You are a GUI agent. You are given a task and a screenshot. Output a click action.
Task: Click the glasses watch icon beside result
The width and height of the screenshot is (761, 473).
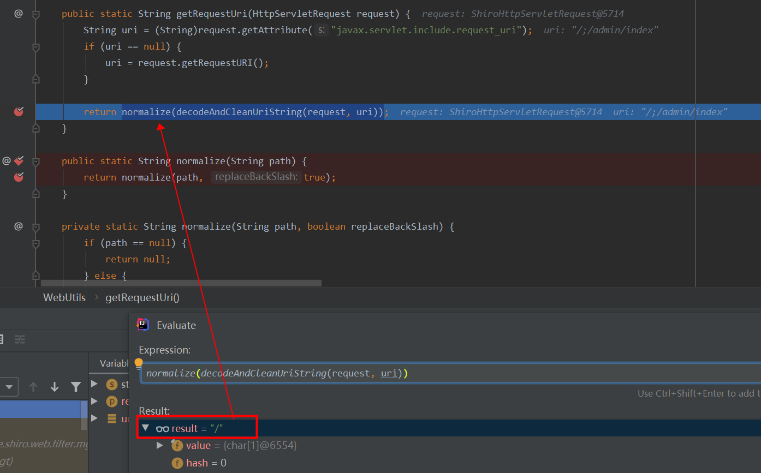[162, 429]
